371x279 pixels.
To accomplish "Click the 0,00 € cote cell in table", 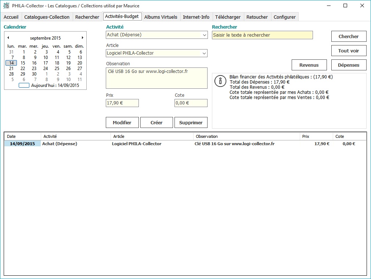I will tap(349, 144).
